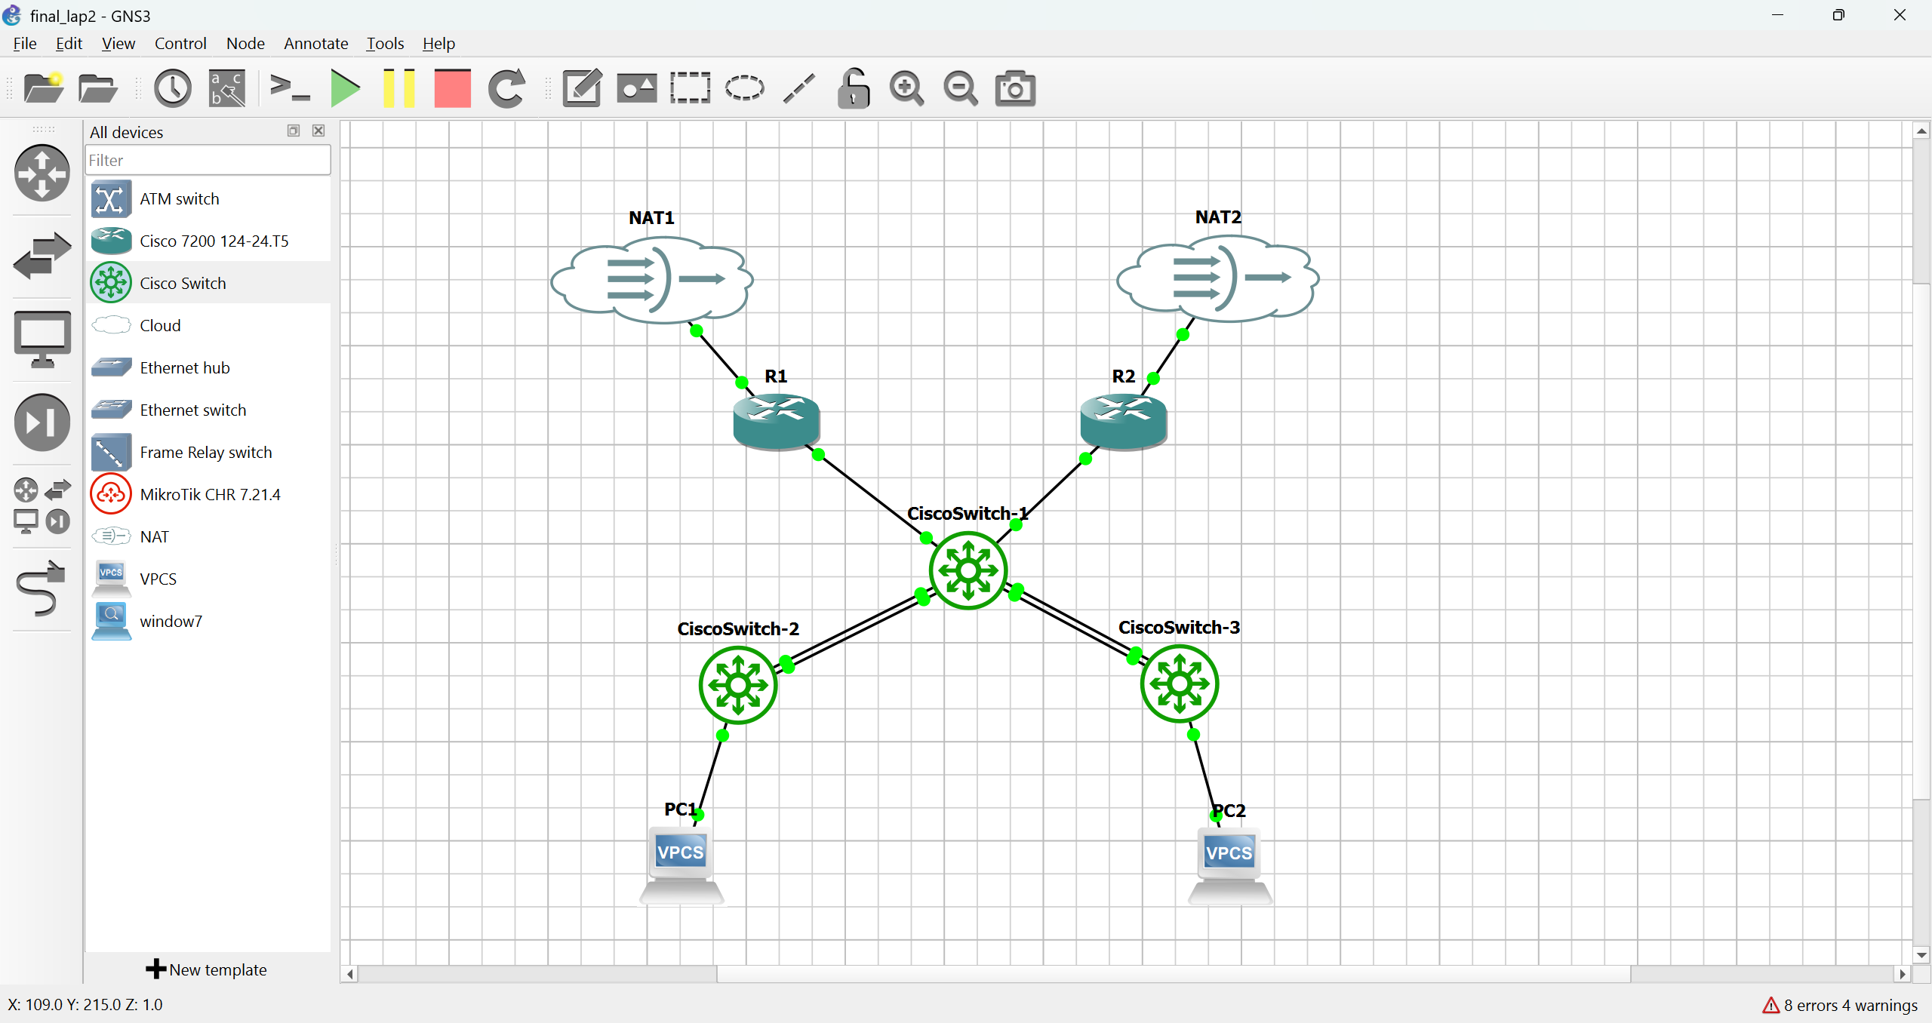This screenshot has height=1023, width=1932.
Task: Open the Help menu
Action: pyautogui.click(x=438, y=43)
